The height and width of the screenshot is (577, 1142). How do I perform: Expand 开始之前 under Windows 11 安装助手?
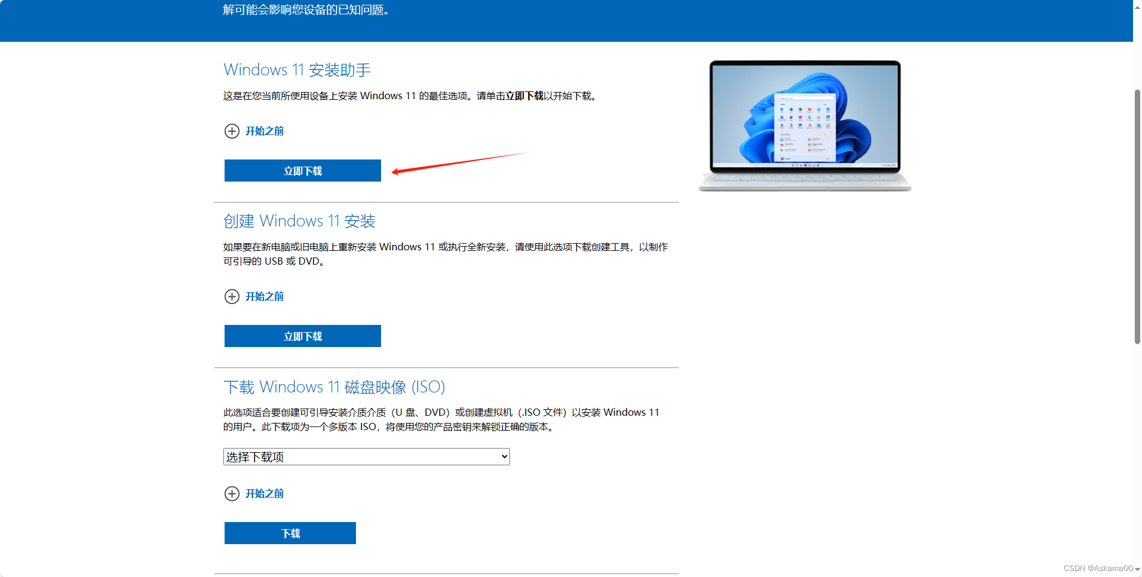tap(265, 131)
